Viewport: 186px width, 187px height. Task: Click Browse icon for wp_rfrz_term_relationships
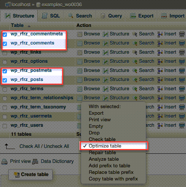pyautogui.click(x=80, y=98)
